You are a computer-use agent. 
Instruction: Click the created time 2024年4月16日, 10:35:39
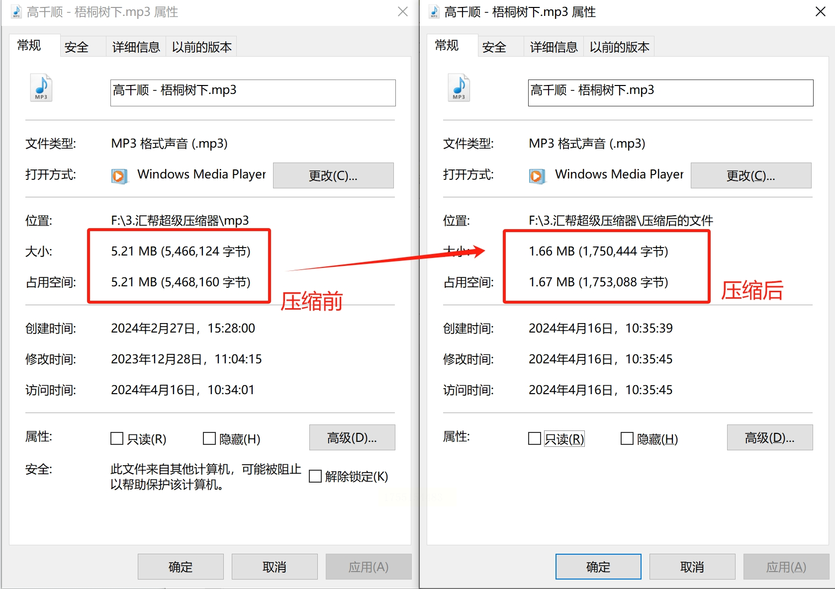[601, 328]
